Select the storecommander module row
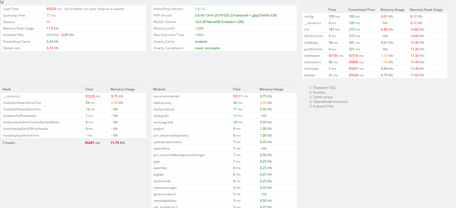The image size is (456, 208). (224, 96)
